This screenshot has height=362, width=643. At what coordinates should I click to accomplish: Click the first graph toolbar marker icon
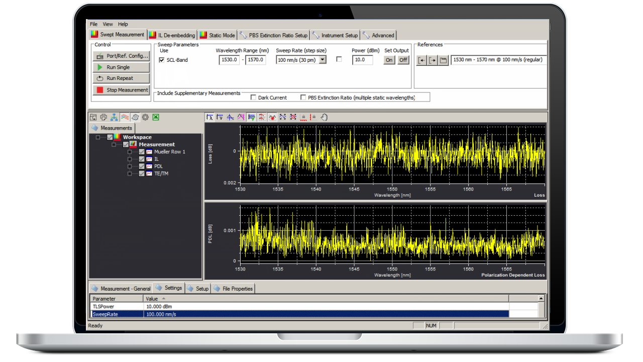coord(209,117)
